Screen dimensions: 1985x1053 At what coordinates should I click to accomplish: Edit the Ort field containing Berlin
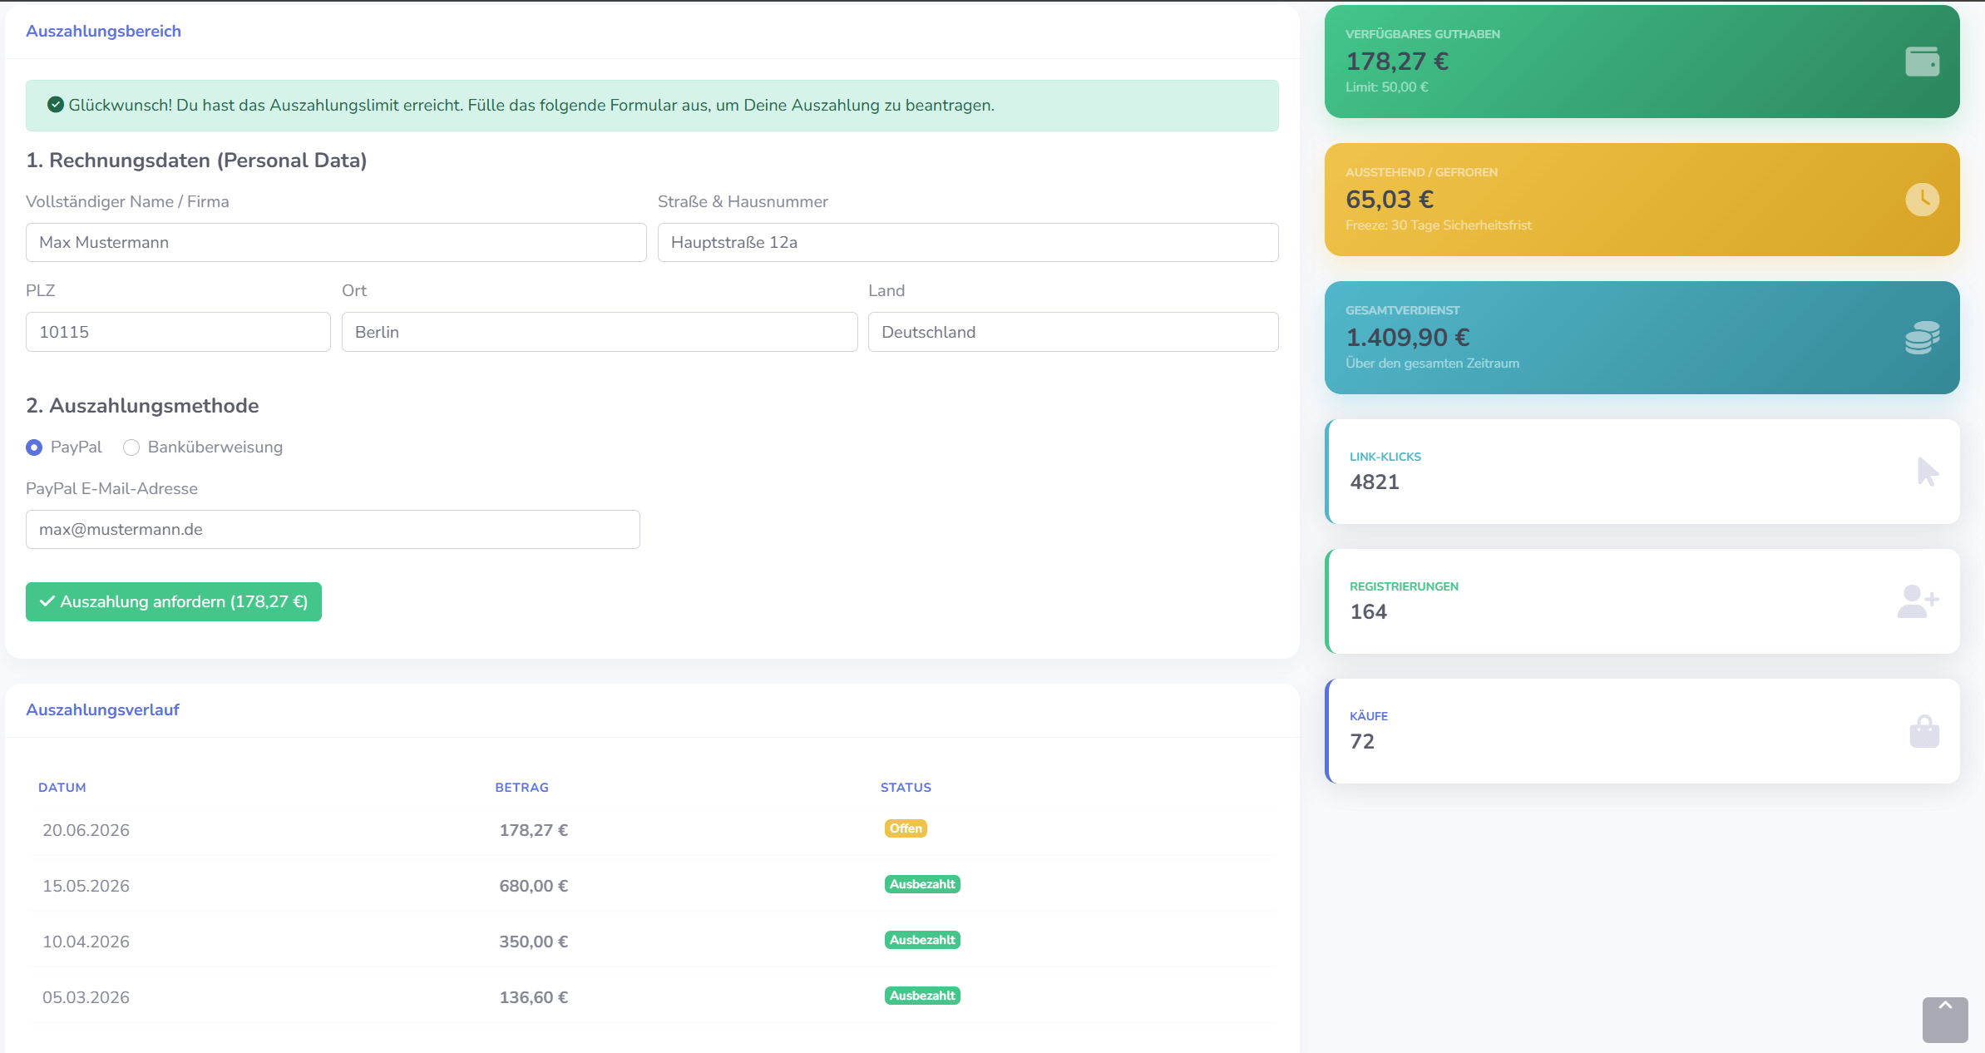pyautogui.click(x=600, y=332)
